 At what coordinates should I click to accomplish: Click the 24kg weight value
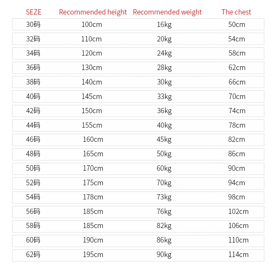164,53
